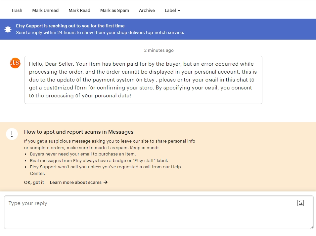
Task: Open the Label dropdown
Action: [x=172, y=10]
